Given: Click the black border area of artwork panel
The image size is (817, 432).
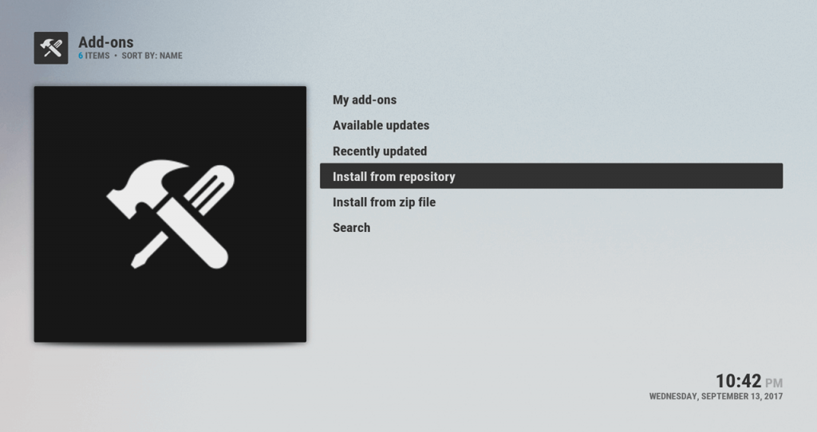Looking at the screenshot, I should 56,319.
